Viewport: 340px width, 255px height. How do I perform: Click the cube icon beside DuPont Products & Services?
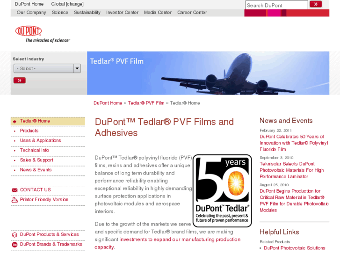14,235
